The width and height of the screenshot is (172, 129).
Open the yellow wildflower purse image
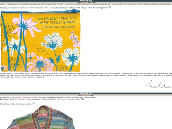(x=40, y=40)
